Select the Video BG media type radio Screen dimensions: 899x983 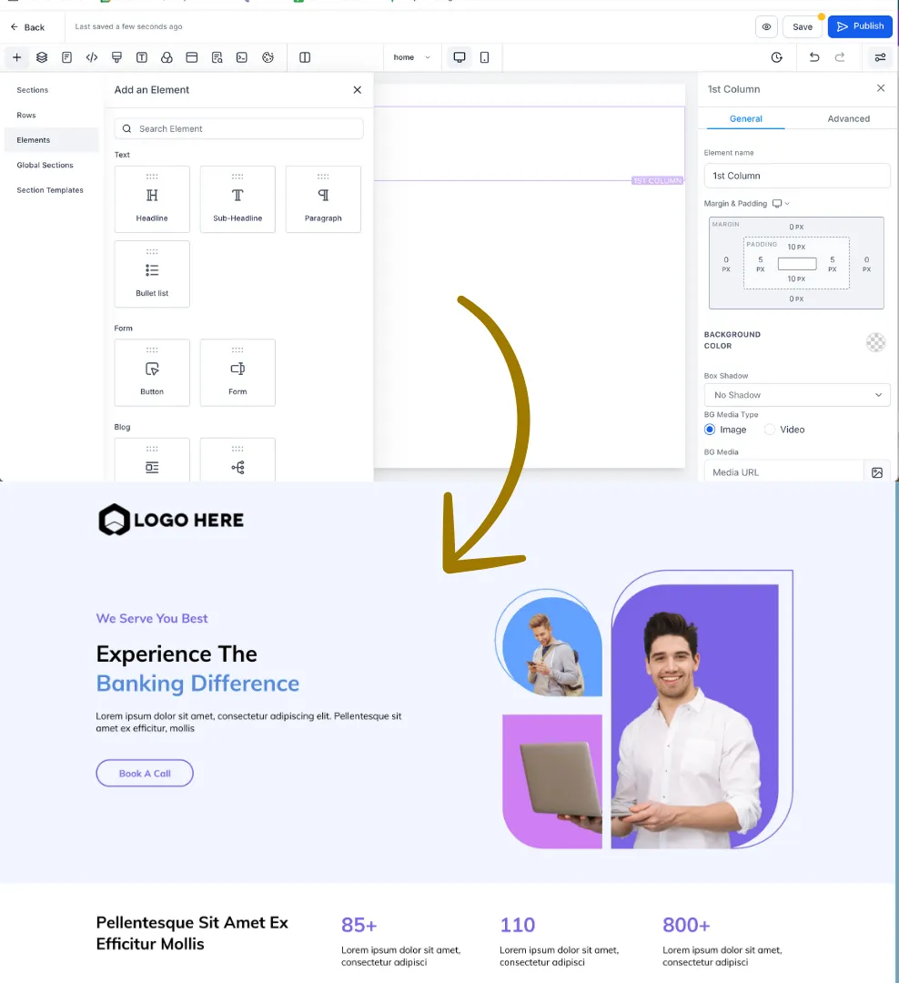tap(770, 430)
